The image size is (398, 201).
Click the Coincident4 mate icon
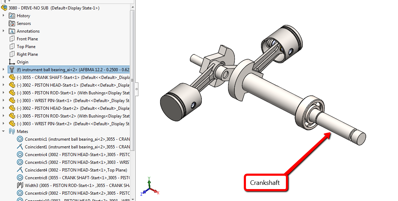coord(20,170)
